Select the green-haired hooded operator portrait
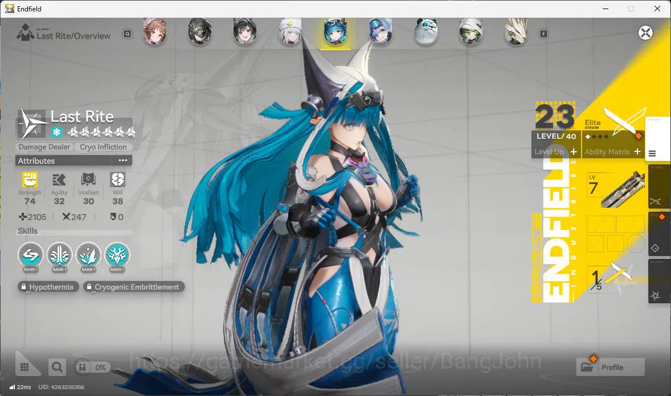 tap(470, 32)
